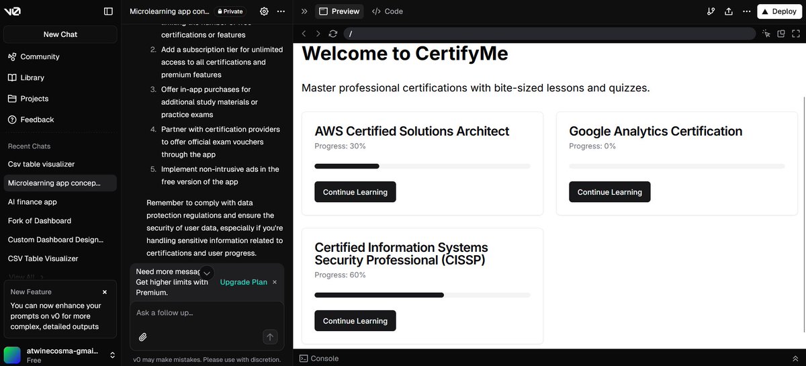Click the Projects folder icon
Screen dimensions: 806x366
coord(13,99)
